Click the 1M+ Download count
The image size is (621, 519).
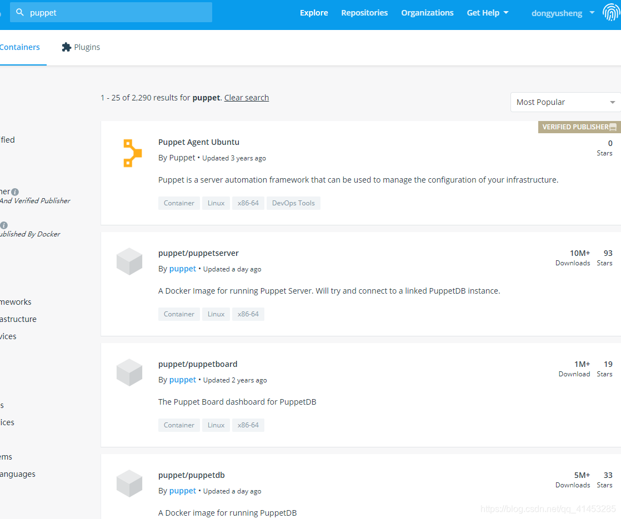[x=574, y=369]
